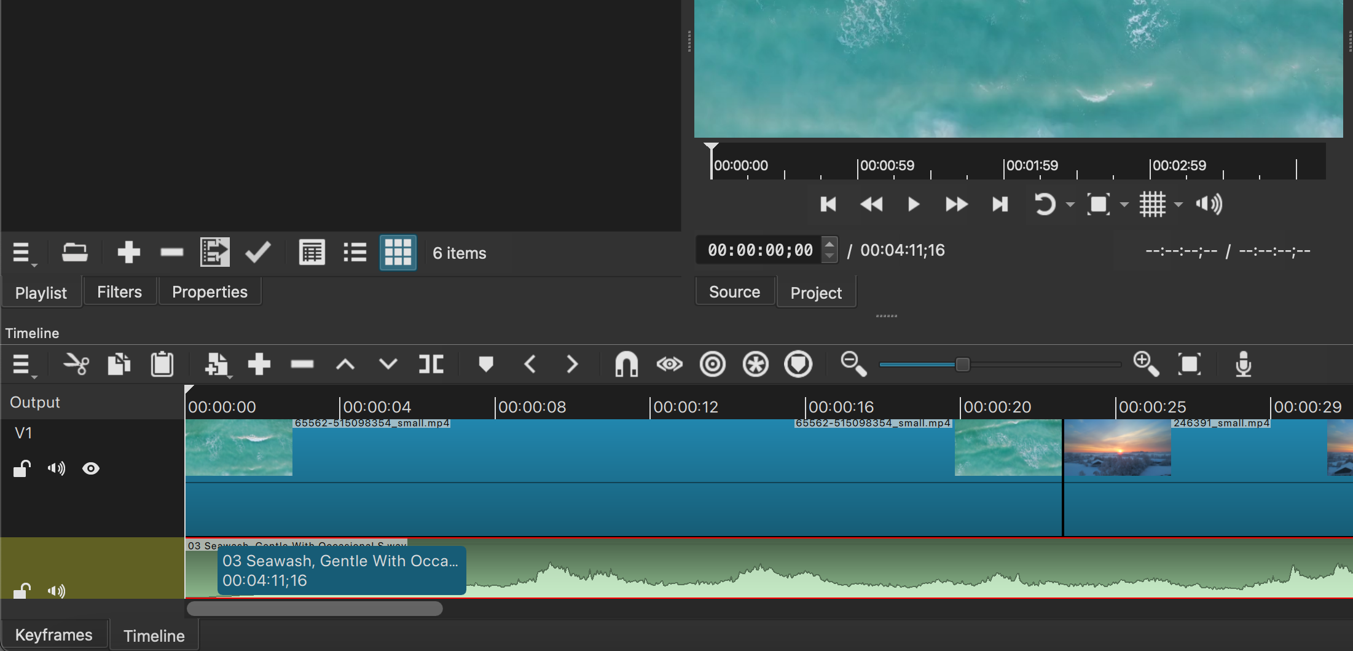The height and width of the screenshot is (651, 1353).
Task: Copy the selected timeline clip
Action: [119, 364]
